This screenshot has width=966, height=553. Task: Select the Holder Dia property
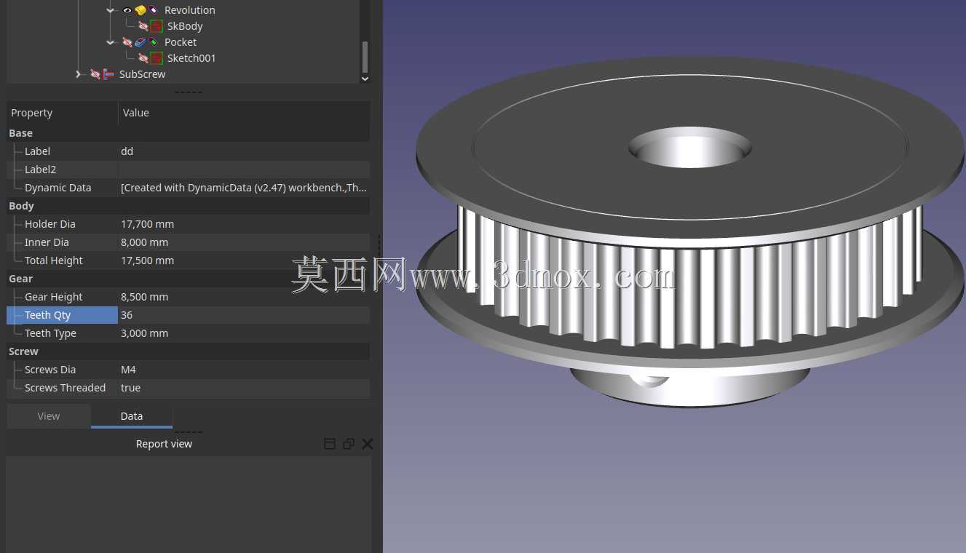click(x=50, y=224)
